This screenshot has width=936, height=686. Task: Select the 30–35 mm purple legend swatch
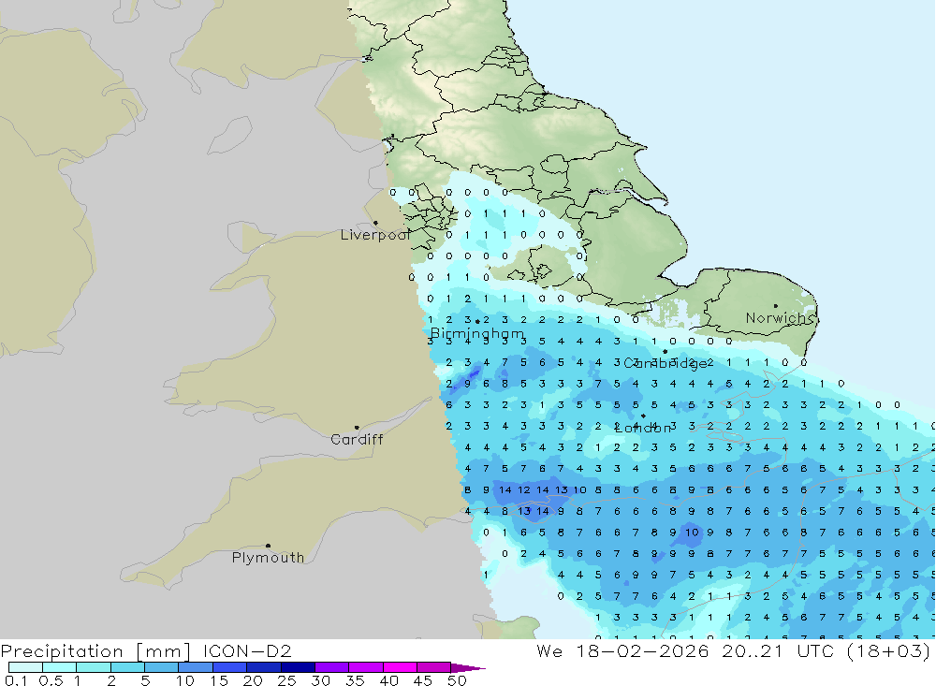332,667
